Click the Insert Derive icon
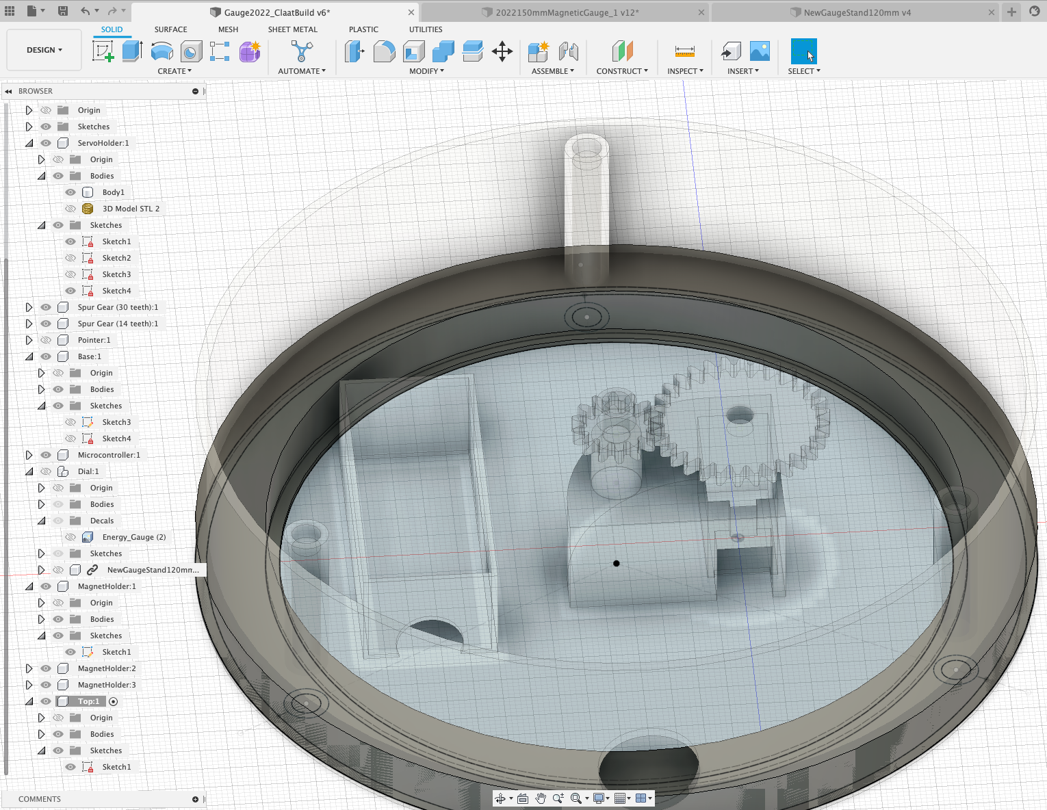 tap(731, 51)
